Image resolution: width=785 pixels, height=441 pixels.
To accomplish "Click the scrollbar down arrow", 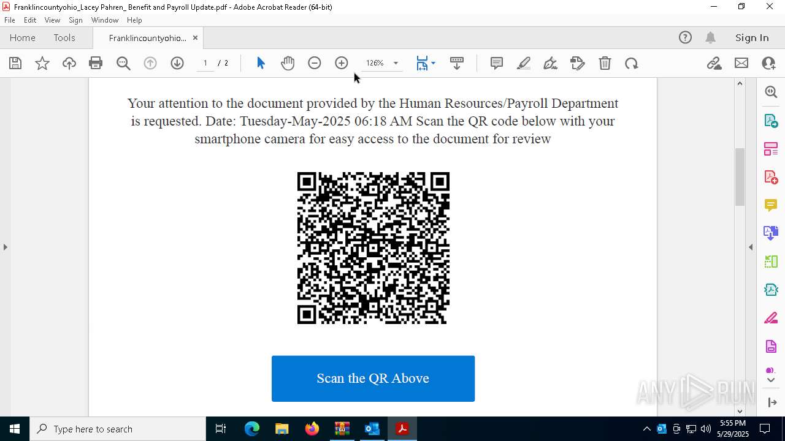I will [x=740, y=411].
